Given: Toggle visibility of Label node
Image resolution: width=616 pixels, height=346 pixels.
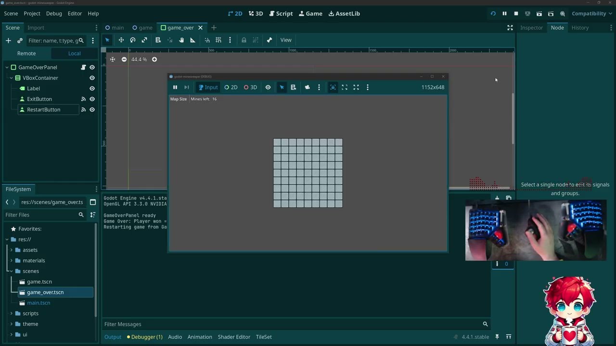Looking at the screenshot, I should click(92, 88).
